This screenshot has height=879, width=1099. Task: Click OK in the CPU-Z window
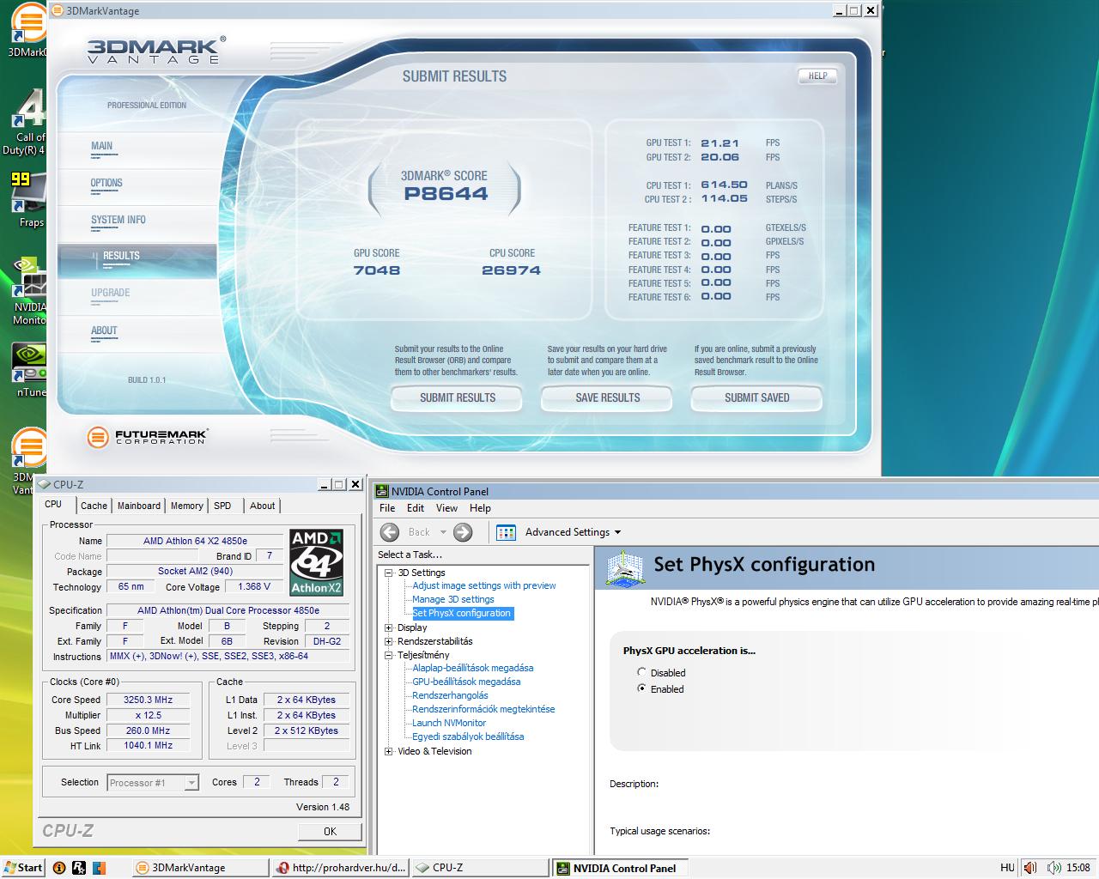(x=330, y=831)
